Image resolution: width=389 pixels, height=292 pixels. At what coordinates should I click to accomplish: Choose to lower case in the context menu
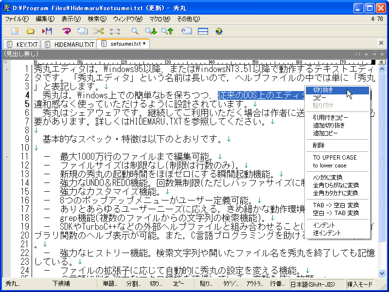click(x=337, y=165)
